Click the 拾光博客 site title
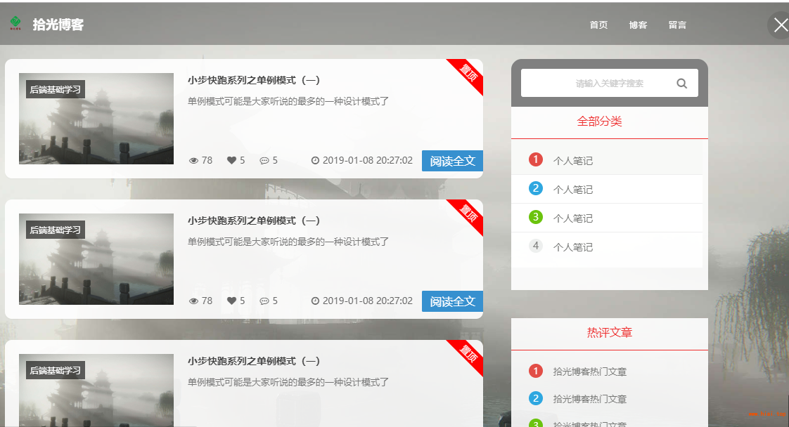 (58, 25)
